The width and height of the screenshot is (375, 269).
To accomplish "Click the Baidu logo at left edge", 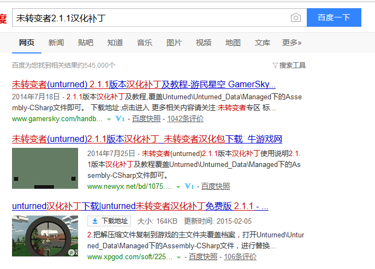I will pyautogui.click(x=3, y=19).
